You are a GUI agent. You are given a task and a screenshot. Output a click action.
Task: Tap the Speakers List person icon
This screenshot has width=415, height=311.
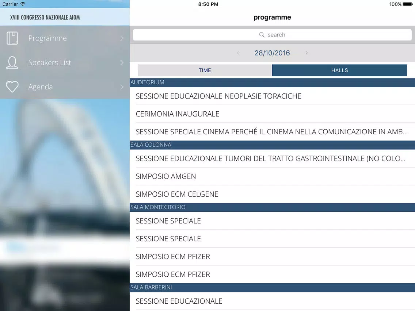[12, 63]
